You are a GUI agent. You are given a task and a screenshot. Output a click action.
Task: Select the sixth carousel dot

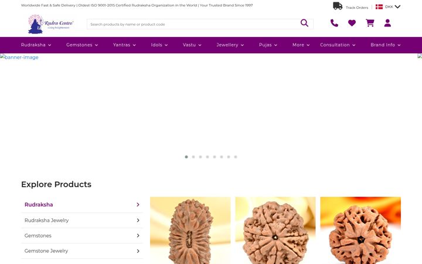coord(222,157)
